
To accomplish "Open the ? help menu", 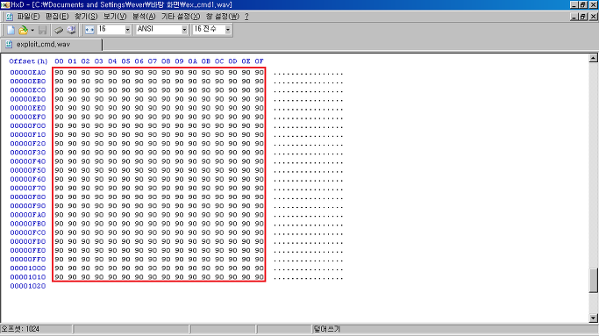I will coord(246,17).
